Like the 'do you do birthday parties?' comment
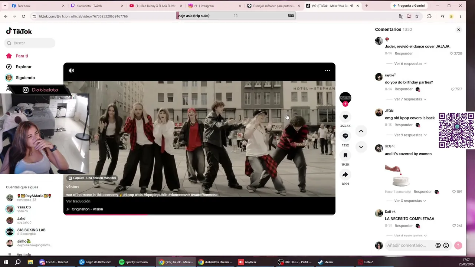Image resolution: width=475 pixels, height=267 pixels. click(x=453, y=89)
